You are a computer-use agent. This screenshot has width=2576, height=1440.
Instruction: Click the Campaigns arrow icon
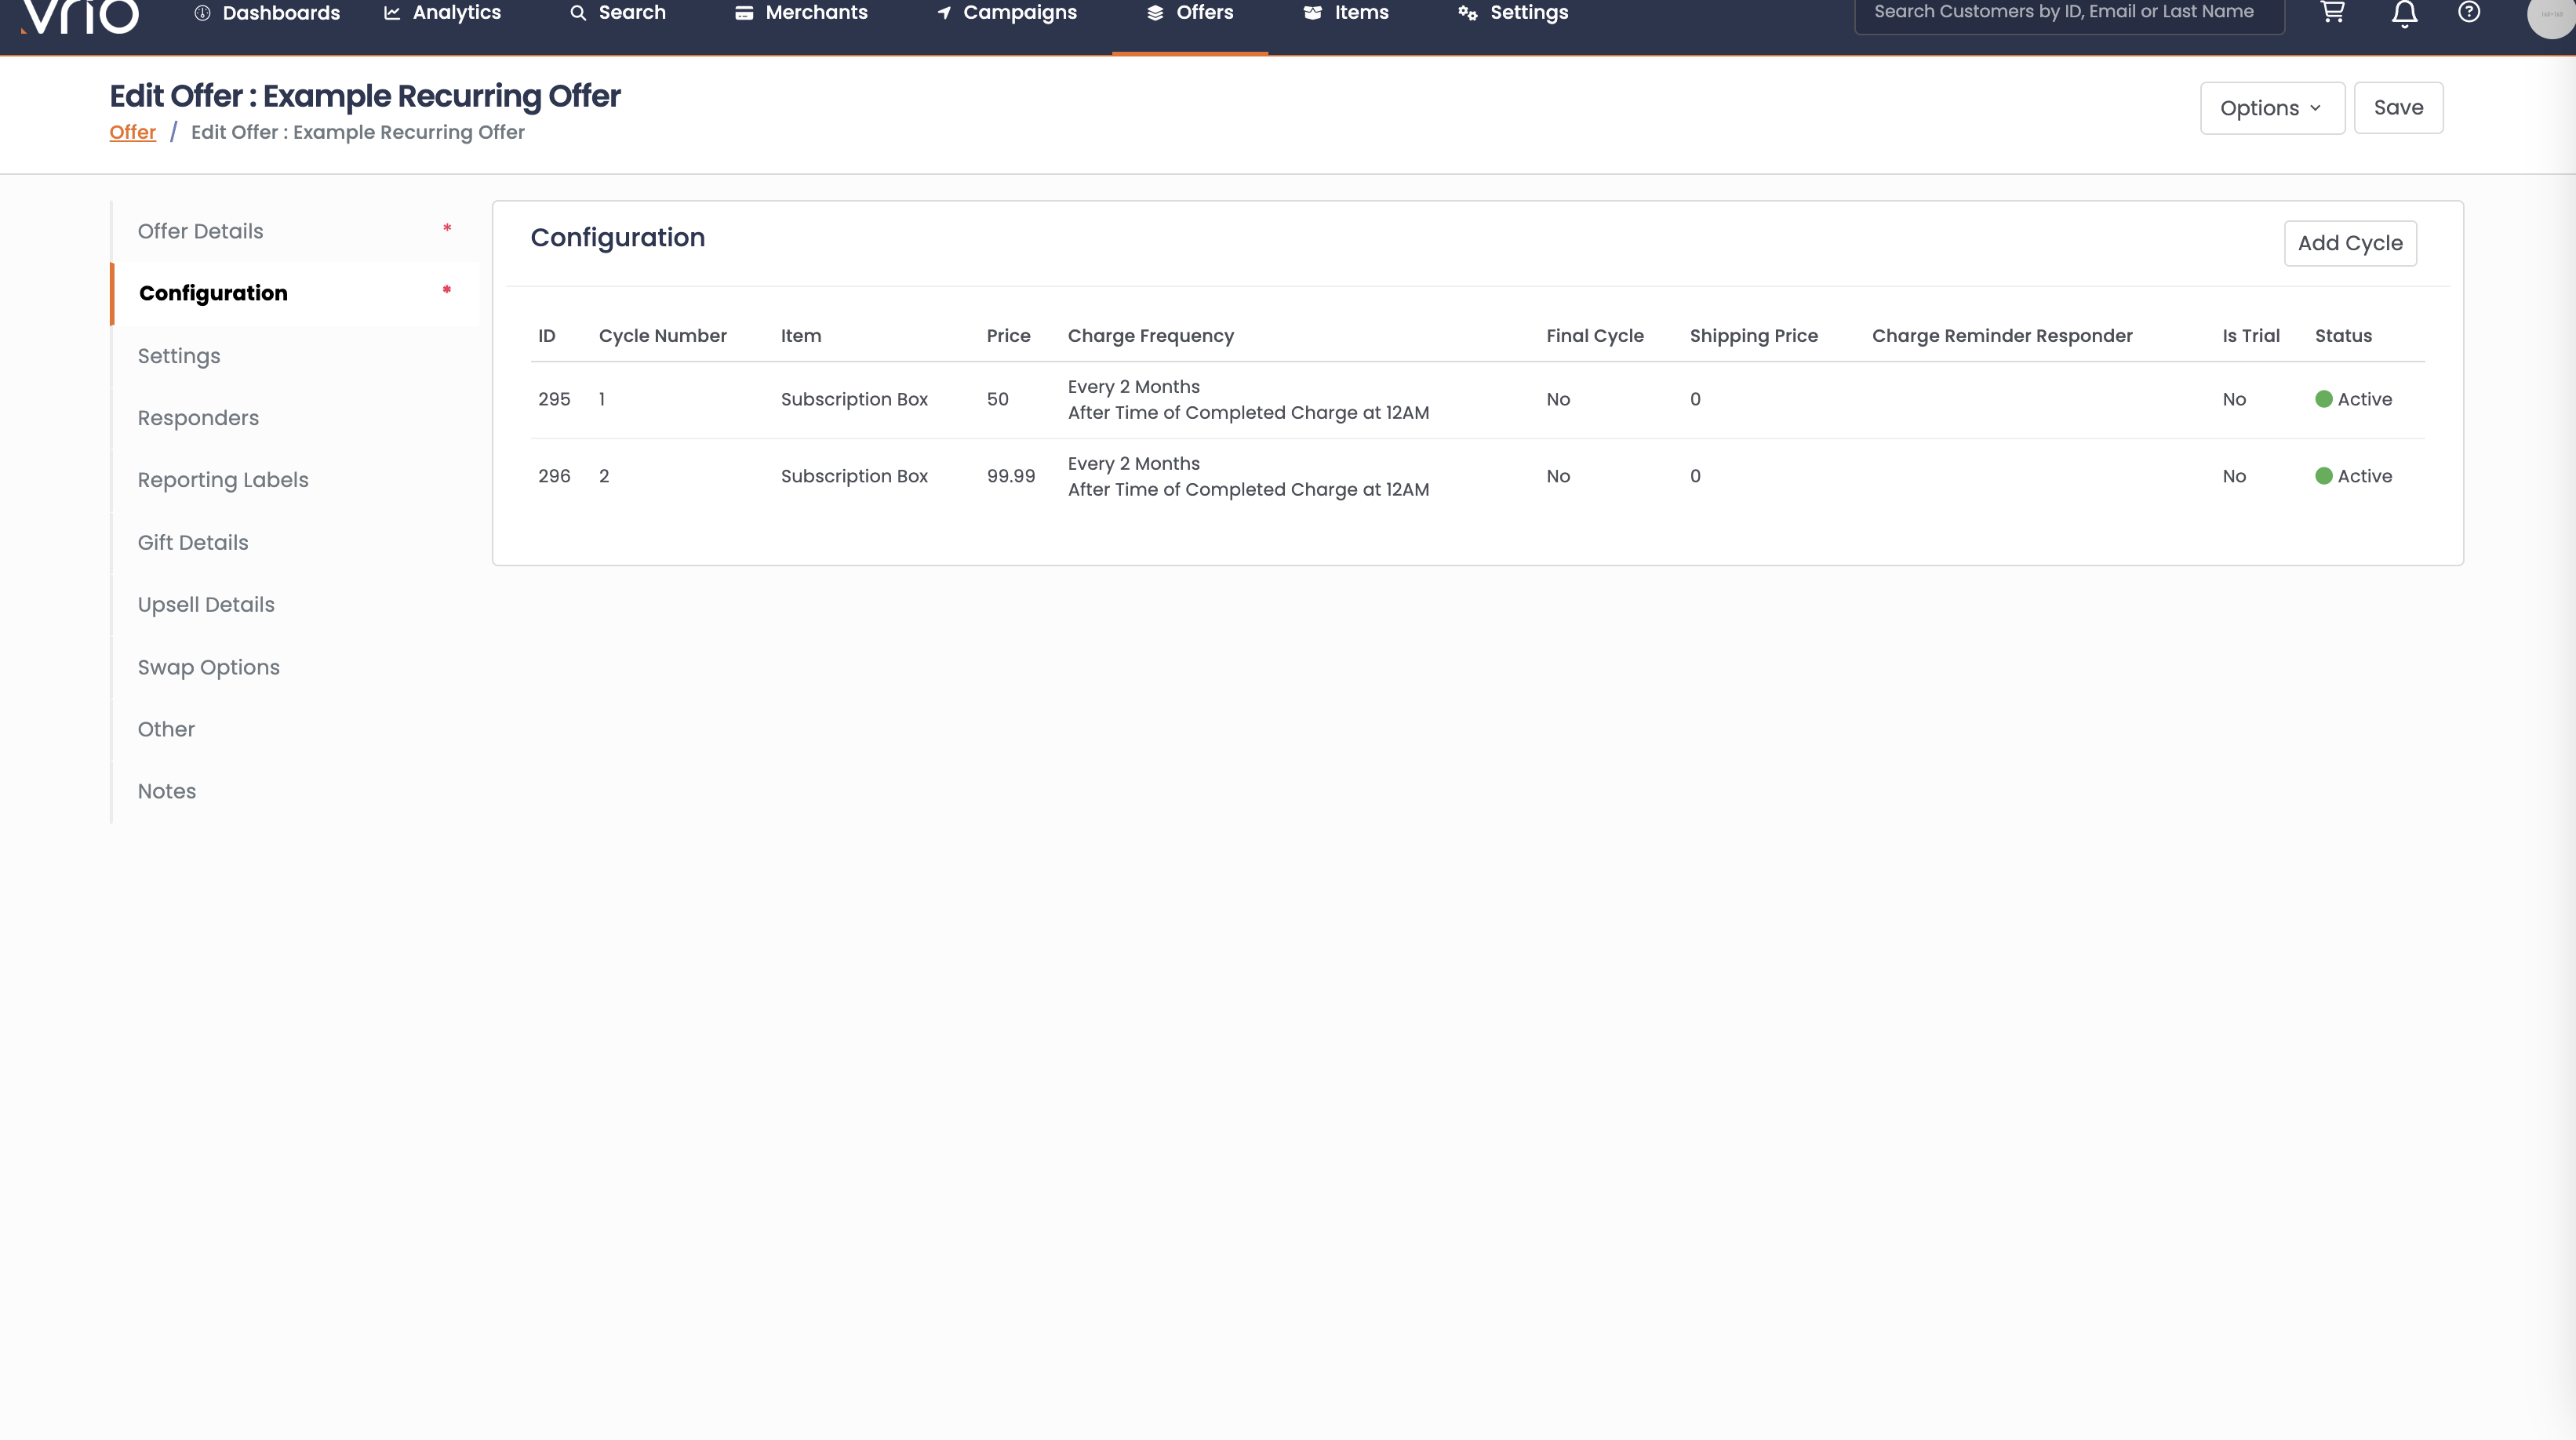coord(944,13)
